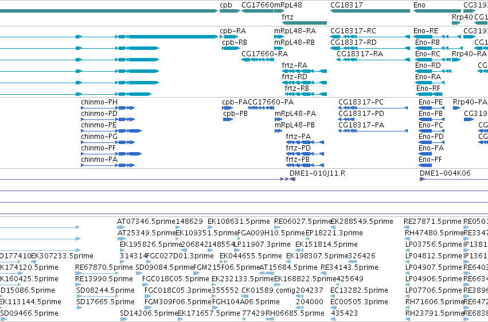
Task: Select the frtz-RA transcript
Action: [304, 71]
